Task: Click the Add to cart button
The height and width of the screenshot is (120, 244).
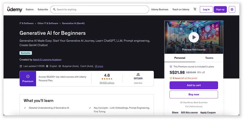Action: click(x=194, y=85)
